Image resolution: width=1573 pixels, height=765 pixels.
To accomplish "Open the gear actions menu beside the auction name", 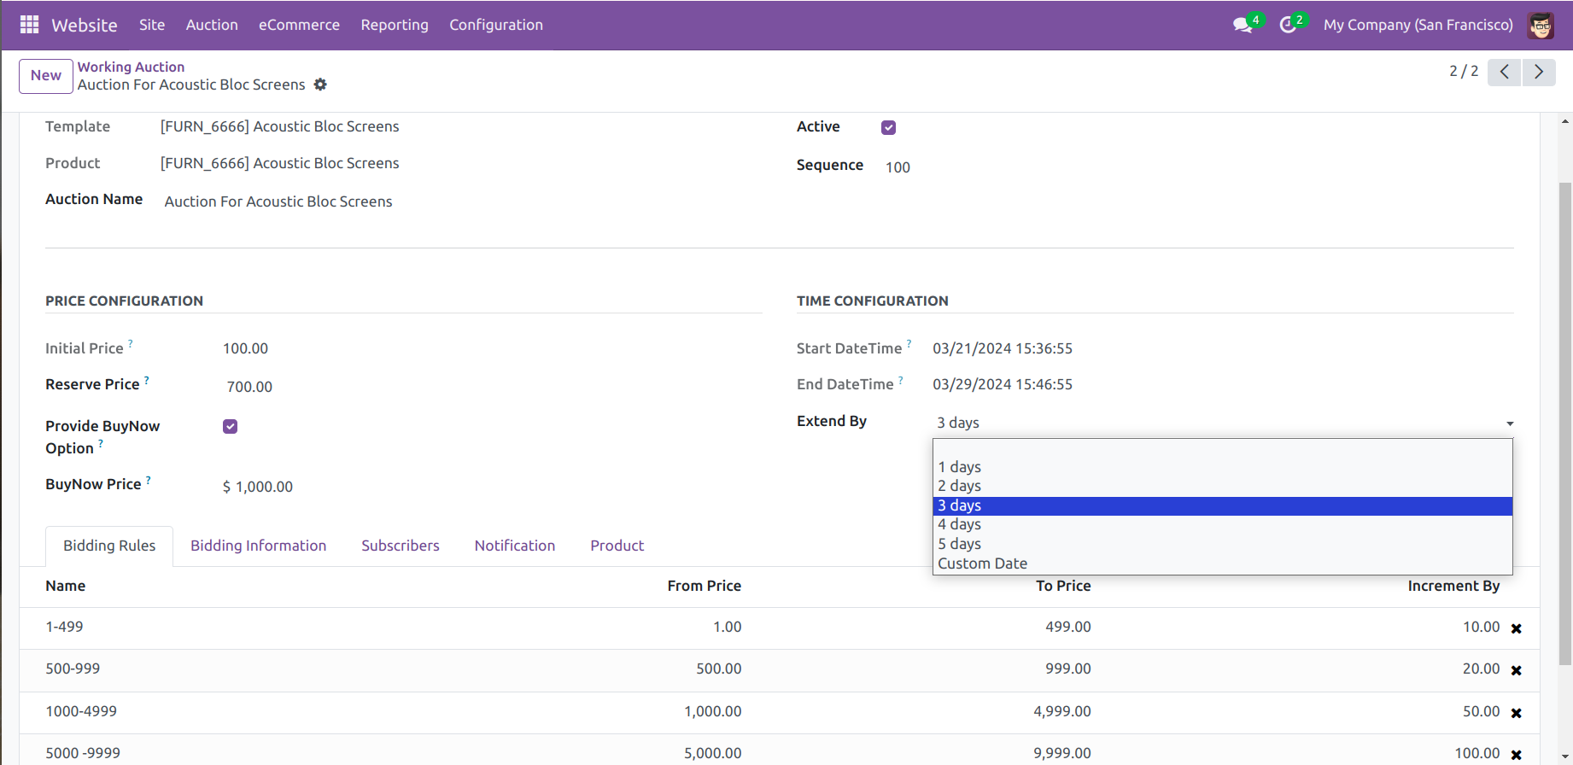I will click(x=320, y=85).
